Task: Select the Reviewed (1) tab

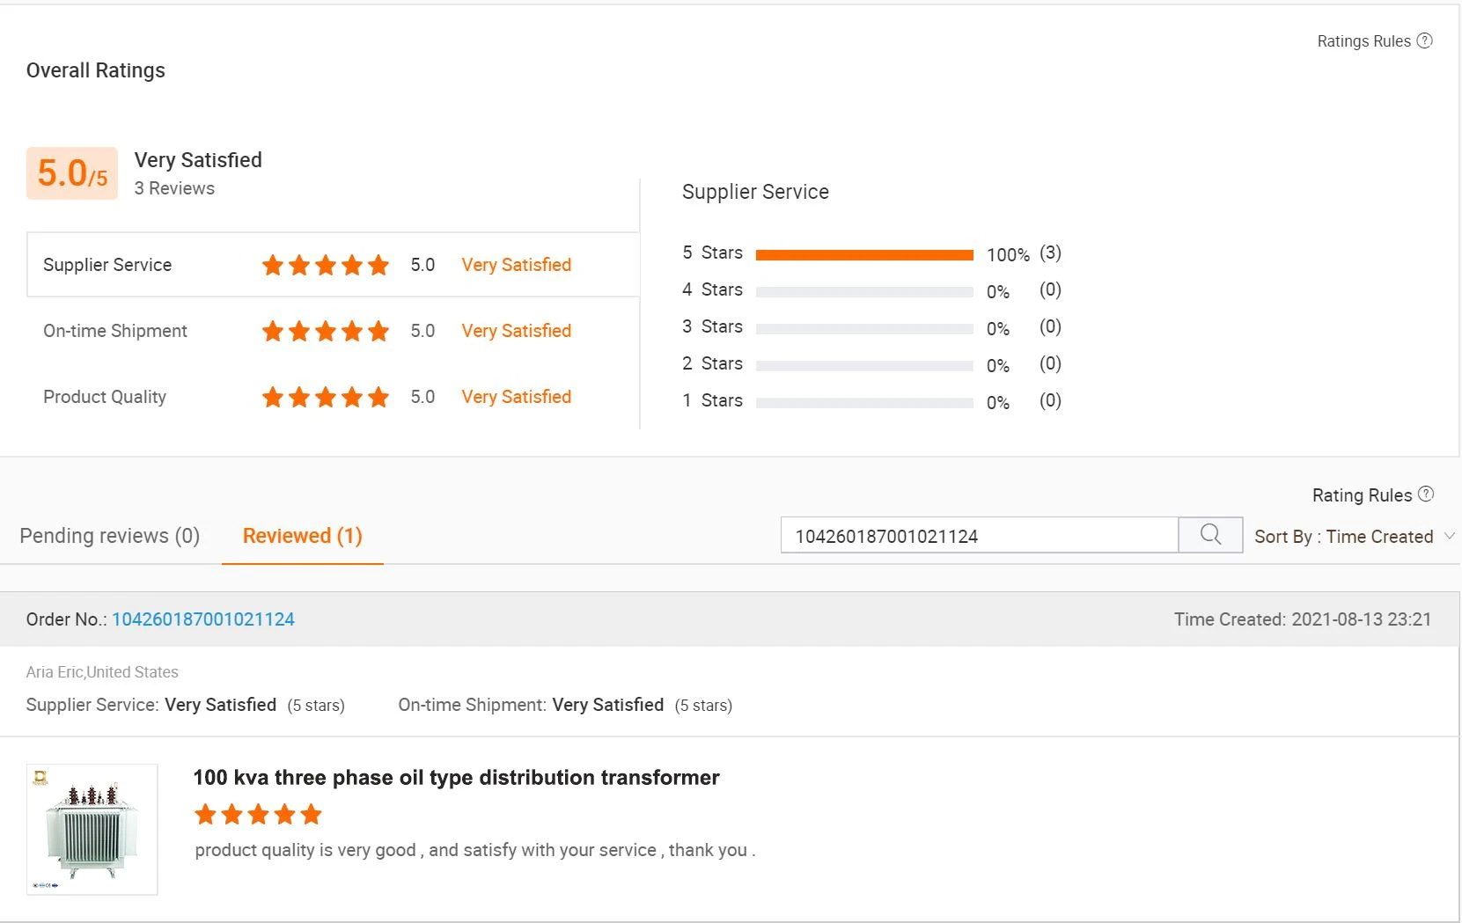Action: coord(303,536)
